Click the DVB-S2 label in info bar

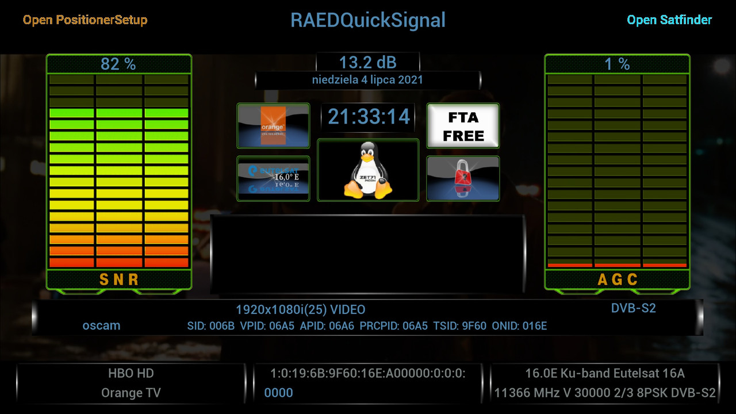click(634, 308)
